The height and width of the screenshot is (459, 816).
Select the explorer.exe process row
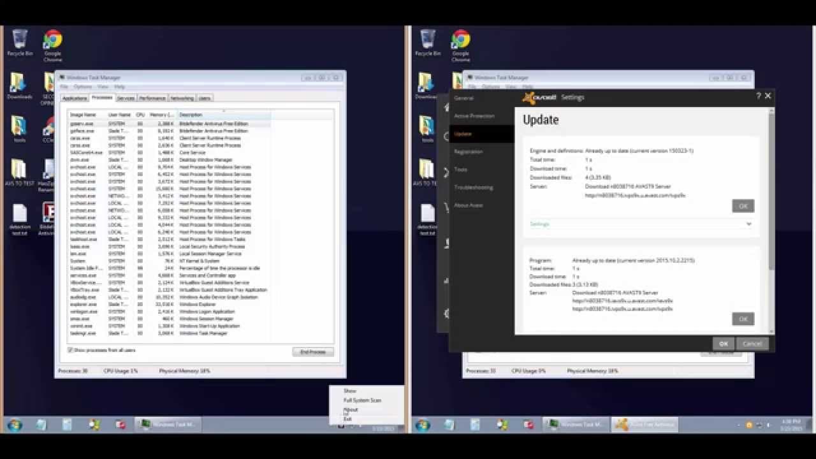coord(170,304)
